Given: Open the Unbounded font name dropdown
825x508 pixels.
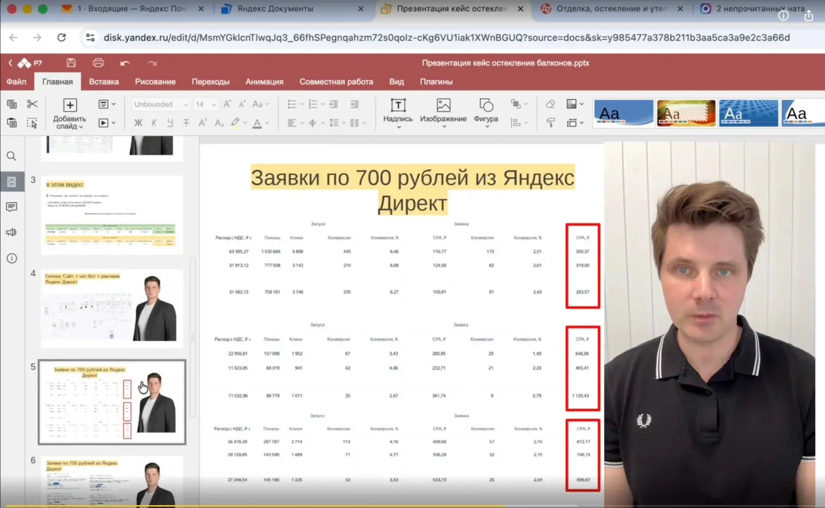Looking at the screenshot, I should [x=186, y=105].
